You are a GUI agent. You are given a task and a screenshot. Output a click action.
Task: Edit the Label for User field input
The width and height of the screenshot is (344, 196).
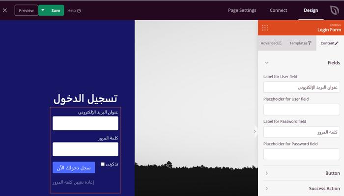tap(302, 87)
